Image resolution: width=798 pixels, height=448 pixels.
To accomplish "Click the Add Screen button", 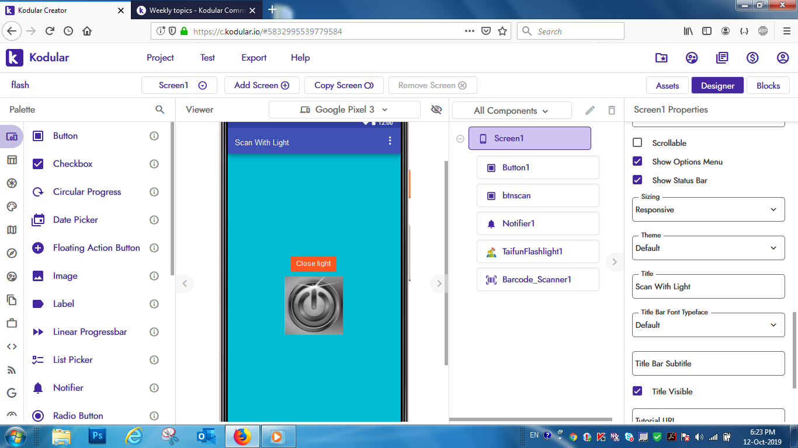I will point(262,85).
